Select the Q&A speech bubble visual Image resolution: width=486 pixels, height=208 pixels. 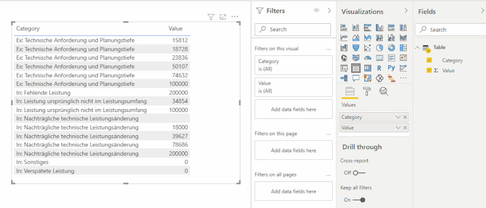356,78
